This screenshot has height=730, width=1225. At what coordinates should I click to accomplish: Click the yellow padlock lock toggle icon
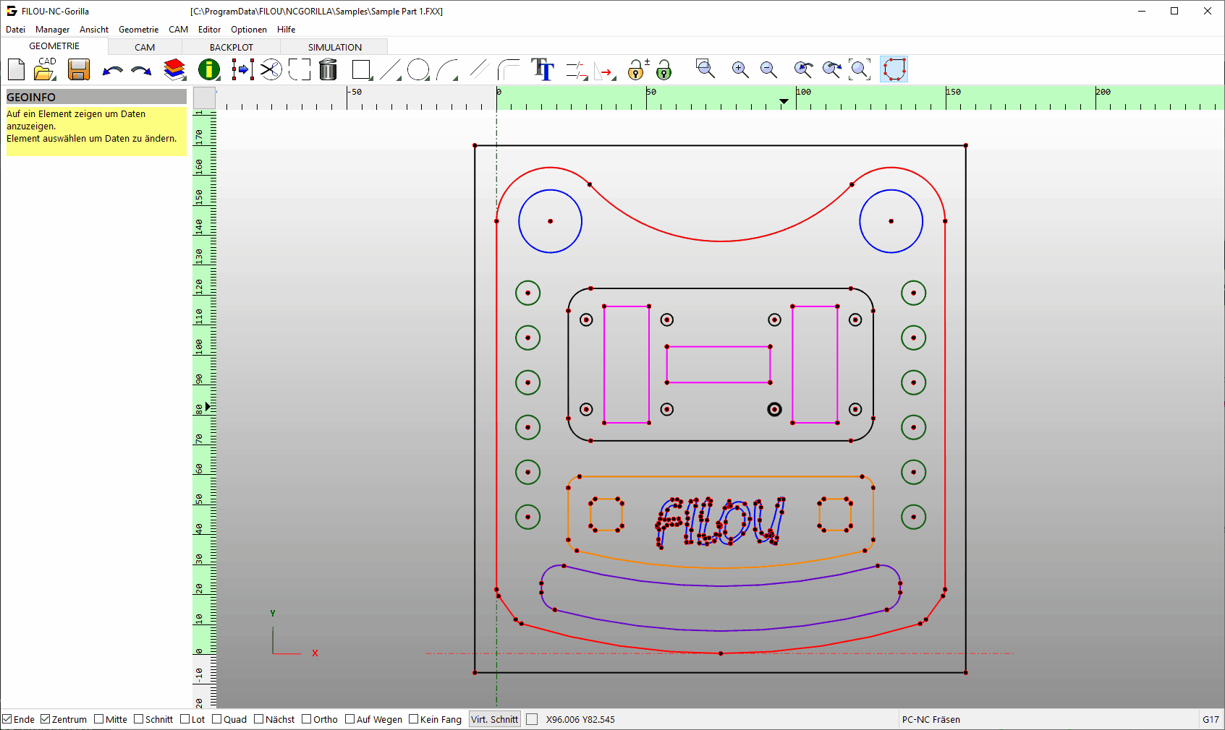click(637, 69)
